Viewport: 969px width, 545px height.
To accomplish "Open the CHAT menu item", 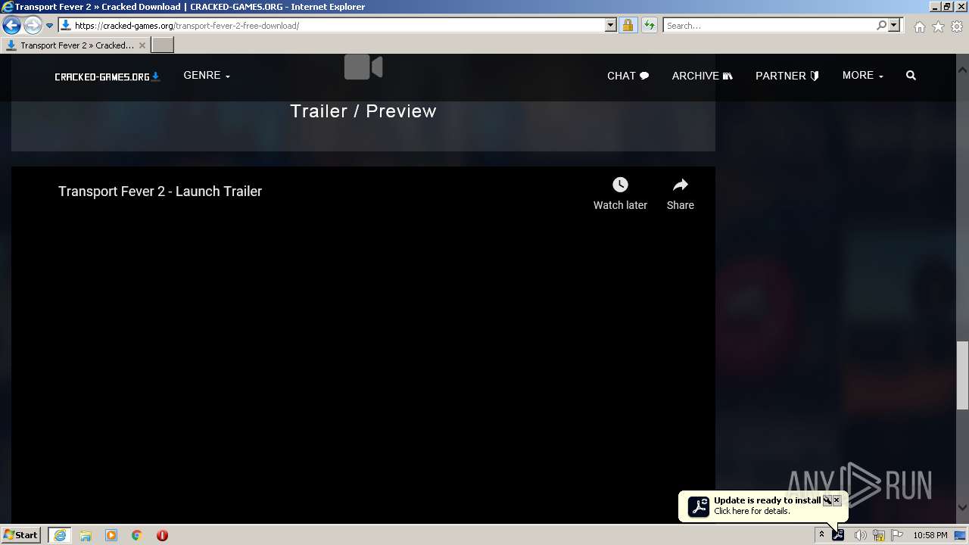I will [628, 76].
